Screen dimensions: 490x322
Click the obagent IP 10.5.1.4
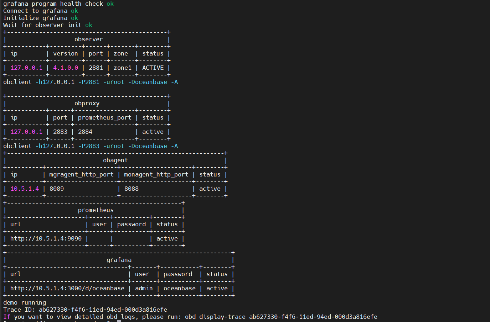(25, 189)
